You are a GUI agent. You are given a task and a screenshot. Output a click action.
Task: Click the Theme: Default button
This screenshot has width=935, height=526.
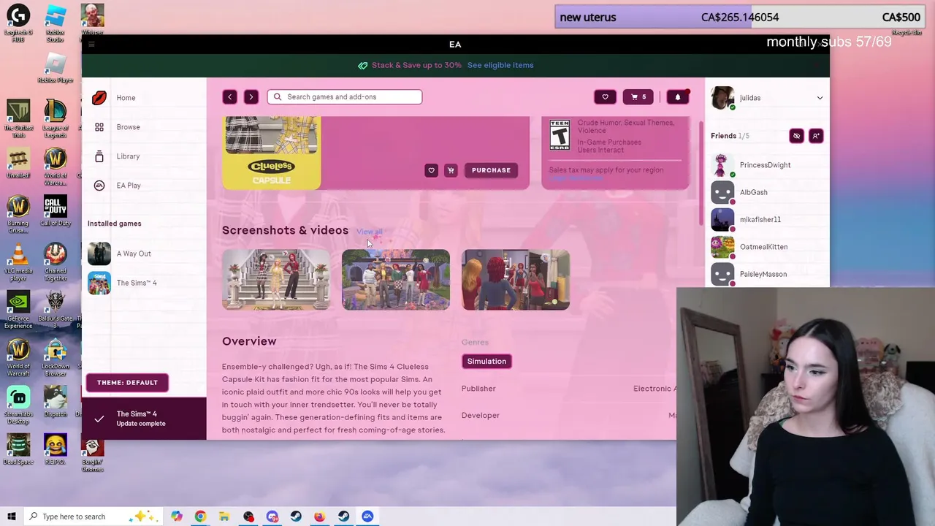tap(127, 382)
